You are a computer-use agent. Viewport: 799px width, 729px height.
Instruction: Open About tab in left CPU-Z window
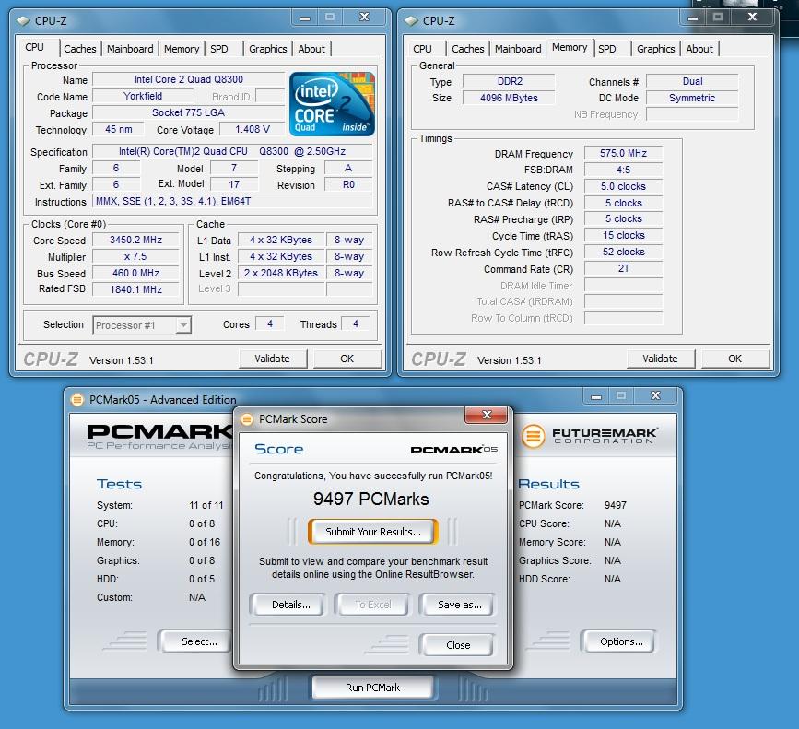point(311,49)
